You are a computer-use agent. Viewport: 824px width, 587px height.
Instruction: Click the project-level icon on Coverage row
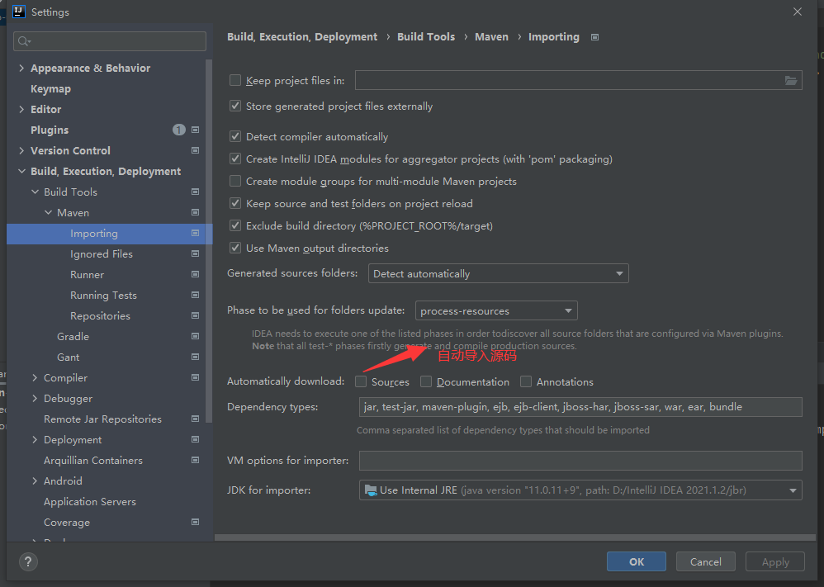pyautogui.click(x=195, y=522)
